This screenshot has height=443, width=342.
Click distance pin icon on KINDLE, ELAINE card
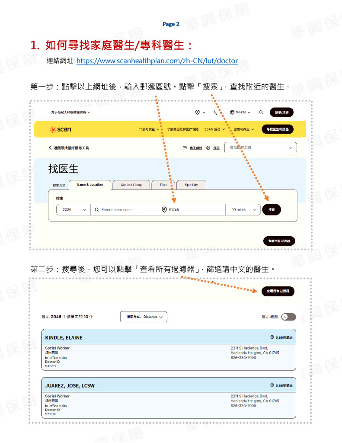tap(272, 337)
